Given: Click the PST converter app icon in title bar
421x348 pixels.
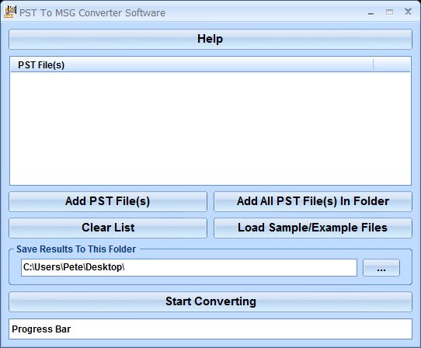Looking at the screenshot, I should (10, 12).
